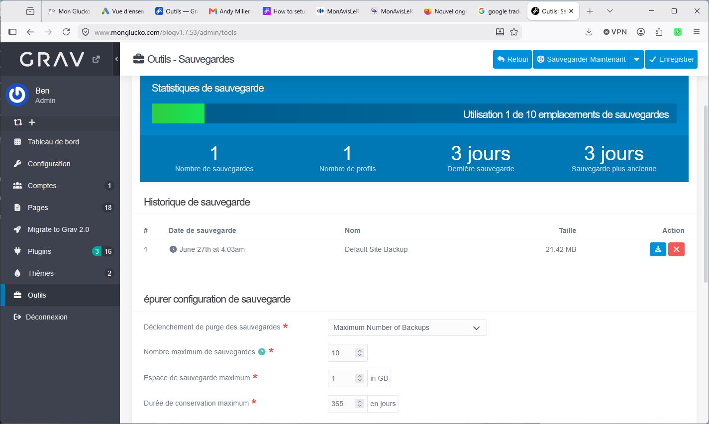The image size is (709, 424).
Task: Click the page vertical scrollbar
Action: (706, 194)
